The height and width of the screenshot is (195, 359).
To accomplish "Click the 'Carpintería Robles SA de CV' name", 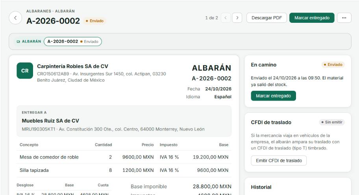I will tap(72, 66).
